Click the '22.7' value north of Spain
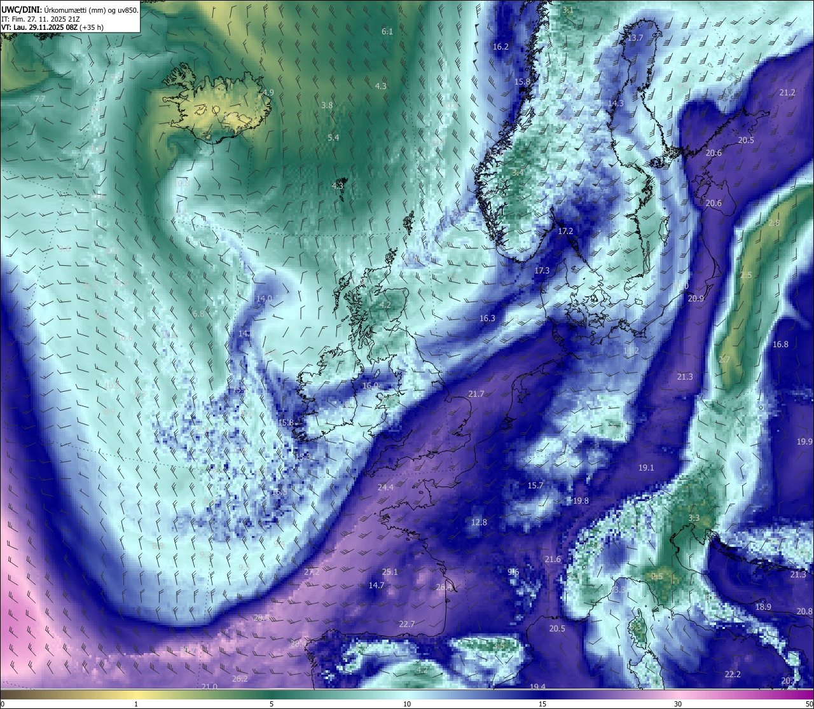The image size is (814, 709). coord(407,624)
